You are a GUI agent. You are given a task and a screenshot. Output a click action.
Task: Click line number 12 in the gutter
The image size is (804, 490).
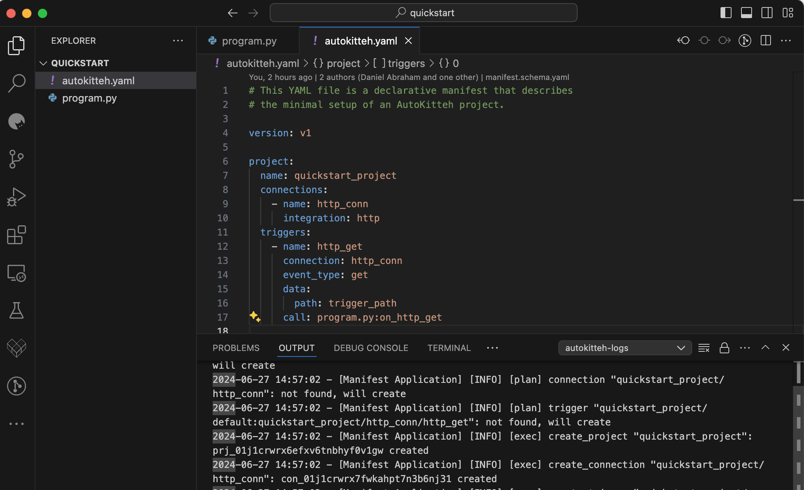click(222, 246)
